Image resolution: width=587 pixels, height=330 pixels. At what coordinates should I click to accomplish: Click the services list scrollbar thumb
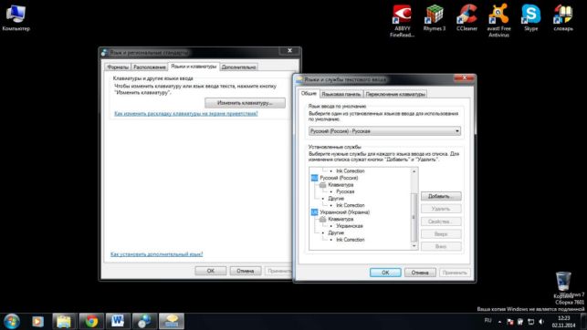pos(414,217)
